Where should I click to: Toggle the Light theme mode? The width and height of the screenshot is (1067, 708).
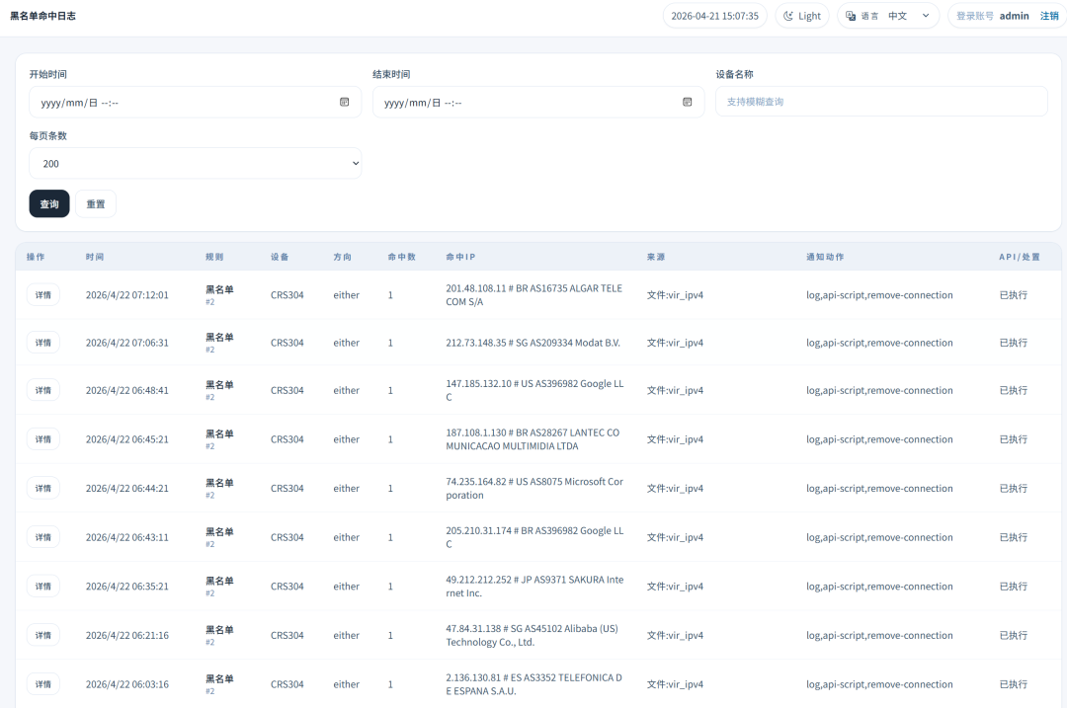(x=802, y=16)
